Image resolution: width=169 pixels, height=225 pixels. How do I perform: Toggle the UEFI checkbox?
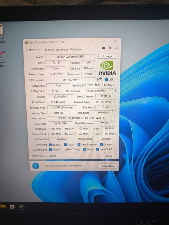point(107,80)
